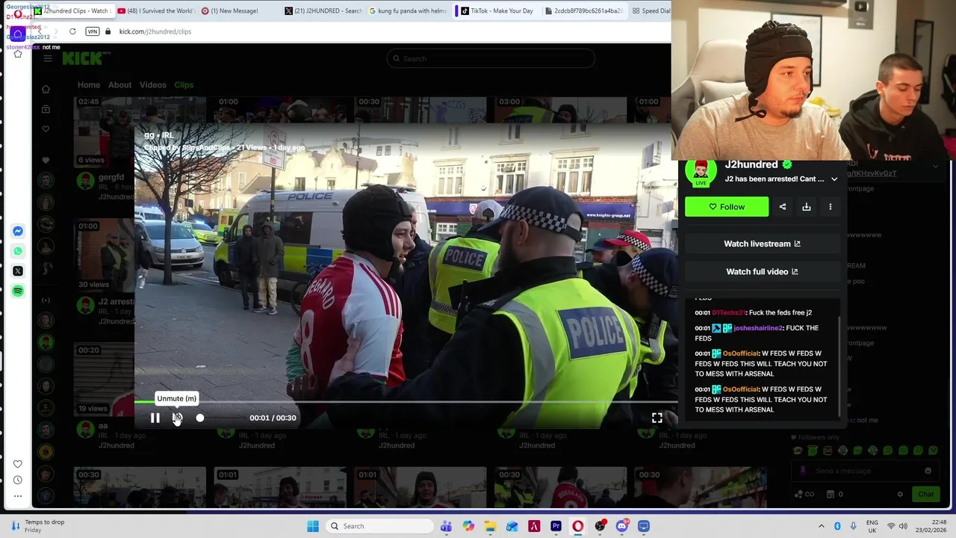
Task: Open X Twitter in Opera sidebar
Action: (x=18, y=271)
